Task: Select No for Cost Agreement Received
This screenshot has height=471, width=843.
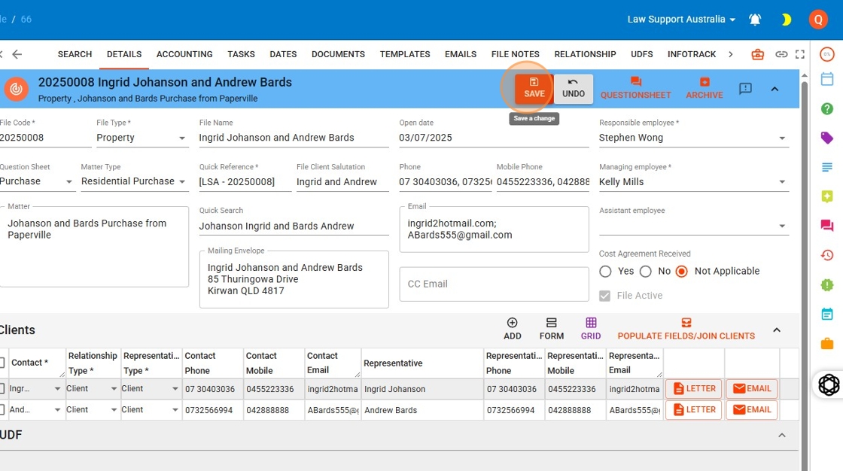Action: 645,272
